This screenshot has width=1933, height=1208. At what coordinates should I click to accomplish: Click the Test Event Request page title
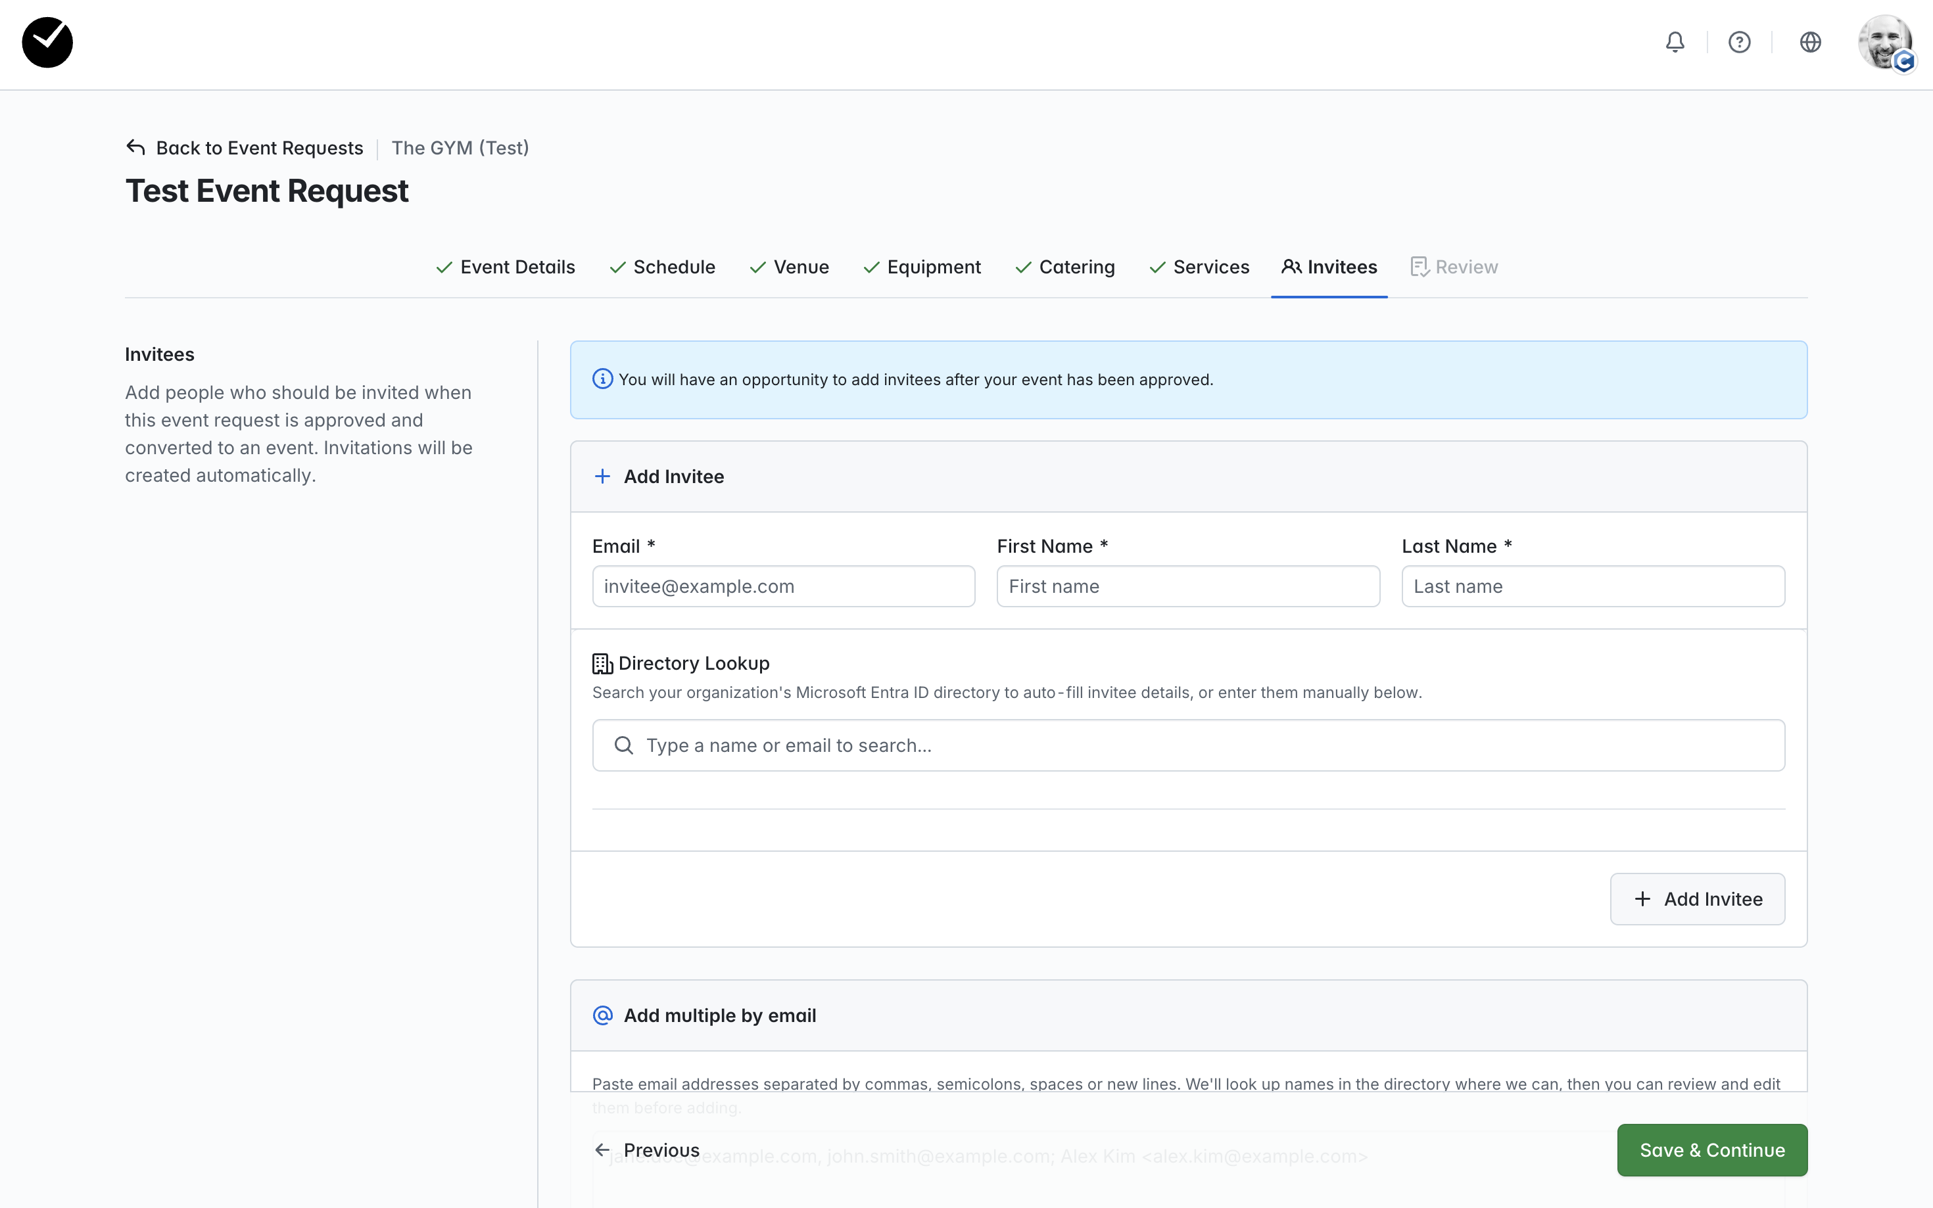[267, 192]
